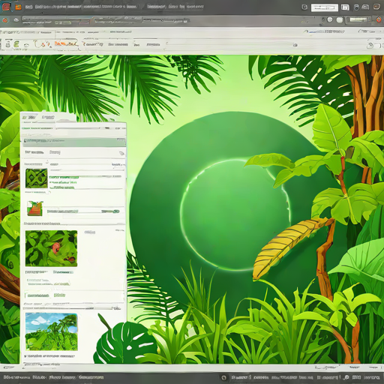Click the orange icon beside the red app icon
Screen dimensions: 384x384
(18, 7)
